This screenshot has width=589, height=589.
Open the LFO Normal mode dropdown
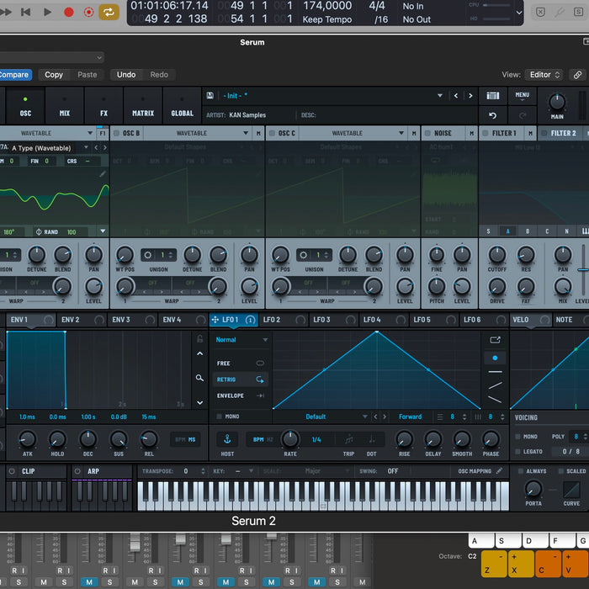[x=241, y=340]
